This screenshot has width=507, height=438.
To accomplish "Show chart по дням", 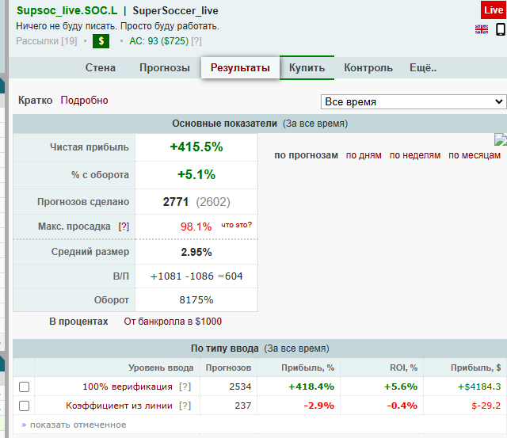I will pos(364,155).
